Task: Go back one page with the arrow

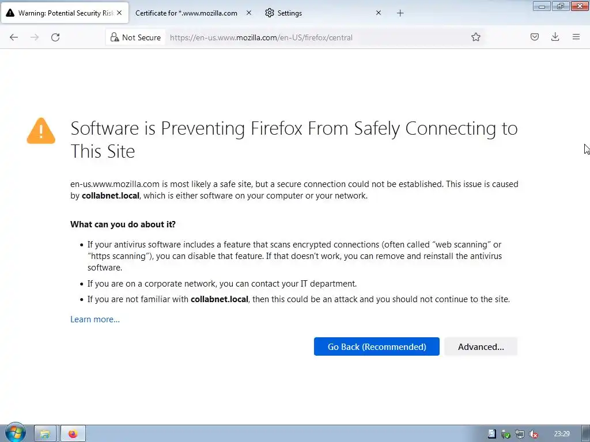Action: (x=14, y=37)
